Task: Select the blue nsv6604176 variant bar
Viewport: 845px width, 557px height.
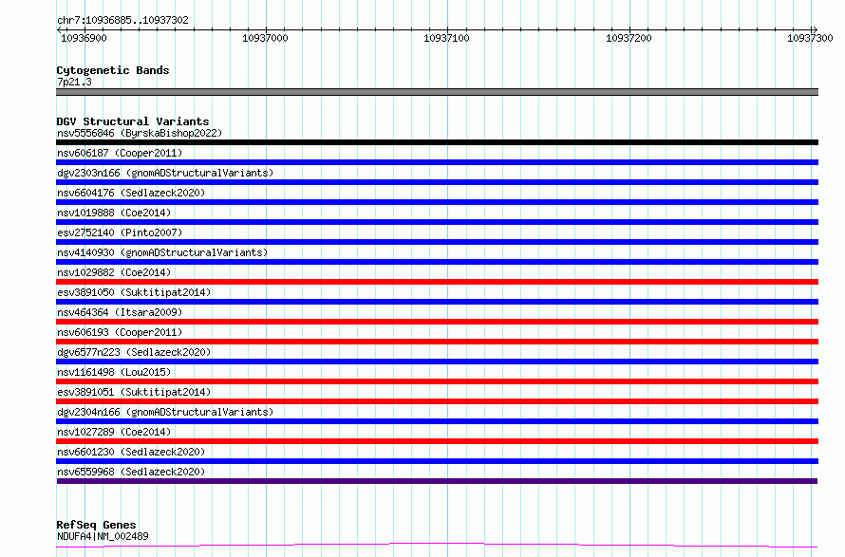Action: click(437, 202)
